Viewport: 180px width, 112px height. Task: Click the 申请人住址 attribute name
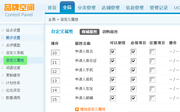tap(84, 89)
